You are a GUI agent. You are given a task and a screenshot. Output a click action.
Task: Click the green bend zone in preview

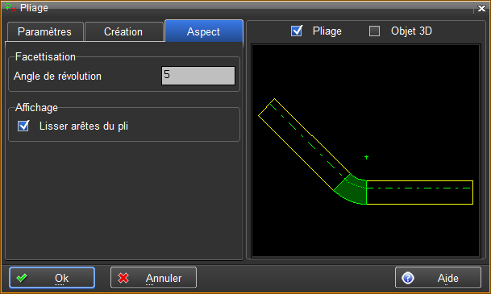coord(353,190)
